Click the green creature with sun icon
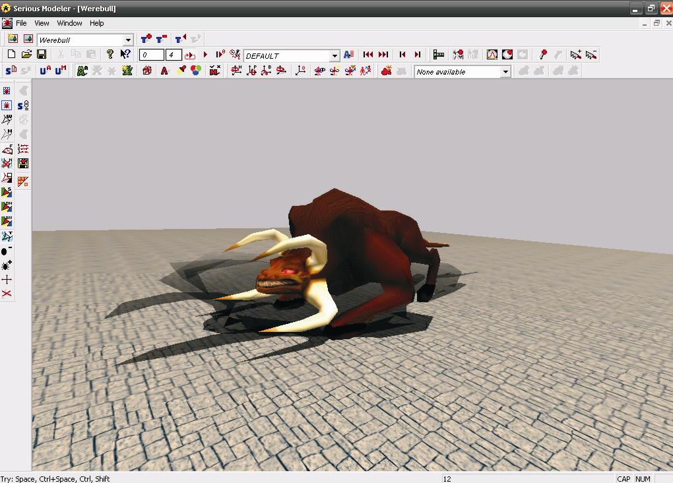The image size is (673, 483). [127, 71]
